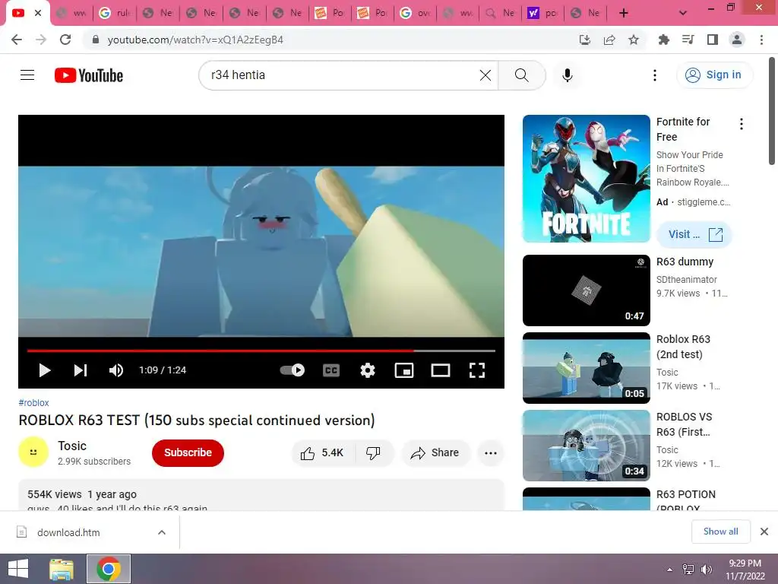The image size is (778, 584).
Task: Open the Windows Start menu
Action: pos(17,569)
